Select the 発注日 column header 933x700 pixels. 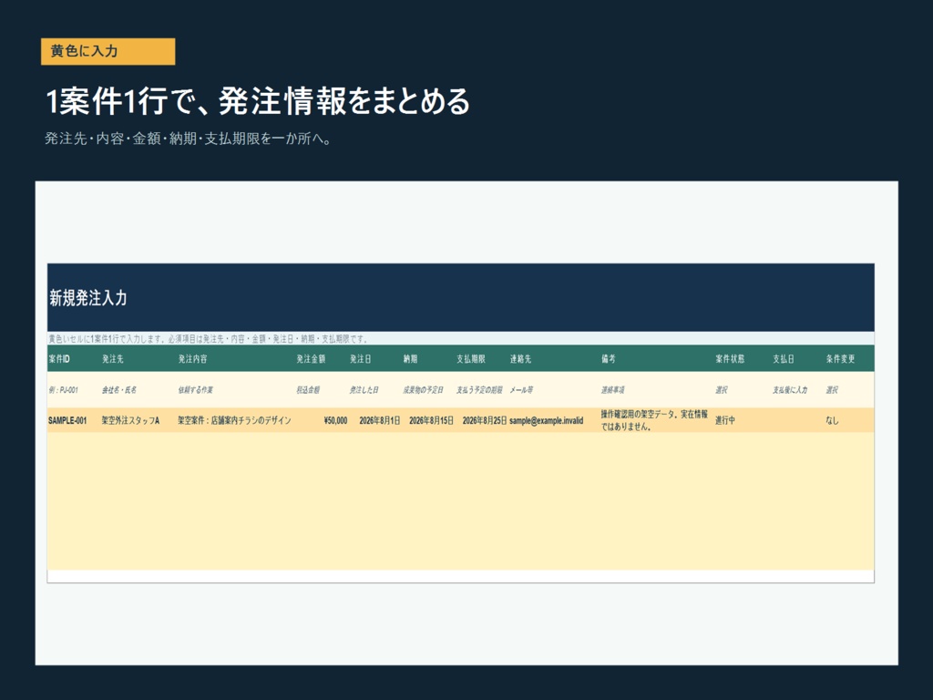[x=361, y=359]
